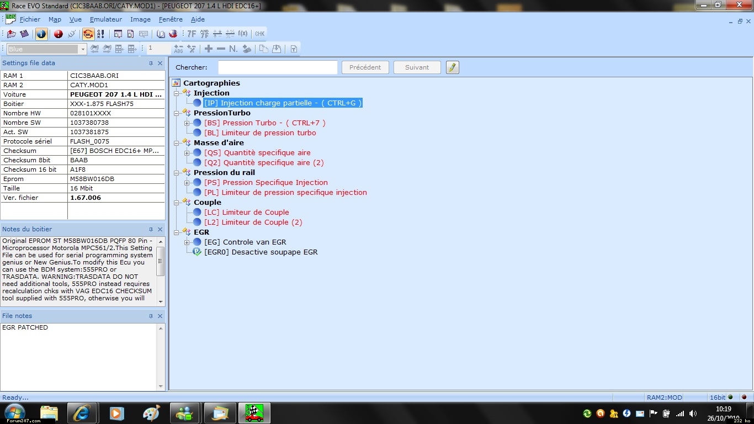Select the Desactive soupape EGR patch item
Screen dimensions: 754x424
tap(261, 252)
